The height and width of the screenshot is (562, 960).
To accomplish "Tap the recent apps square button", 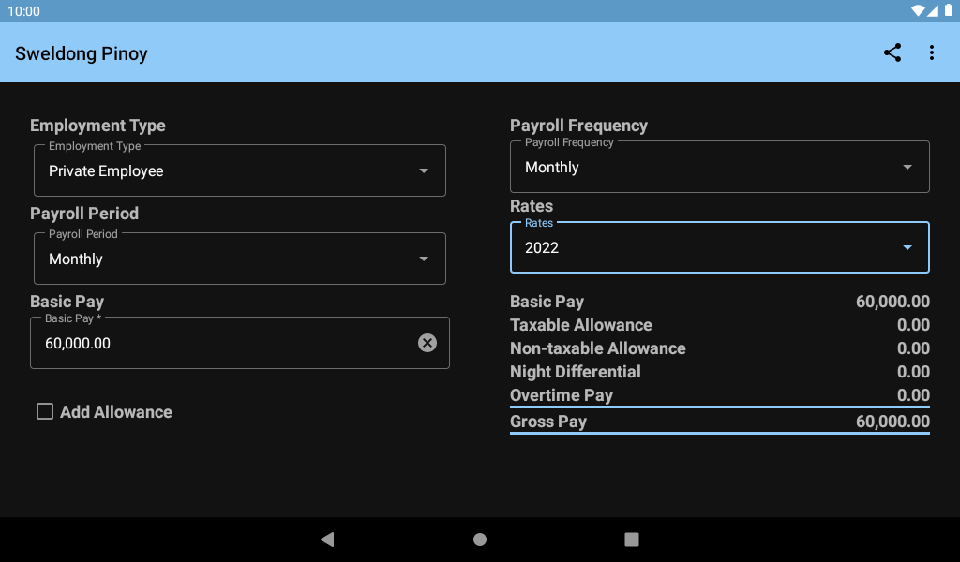I will 631,539.
